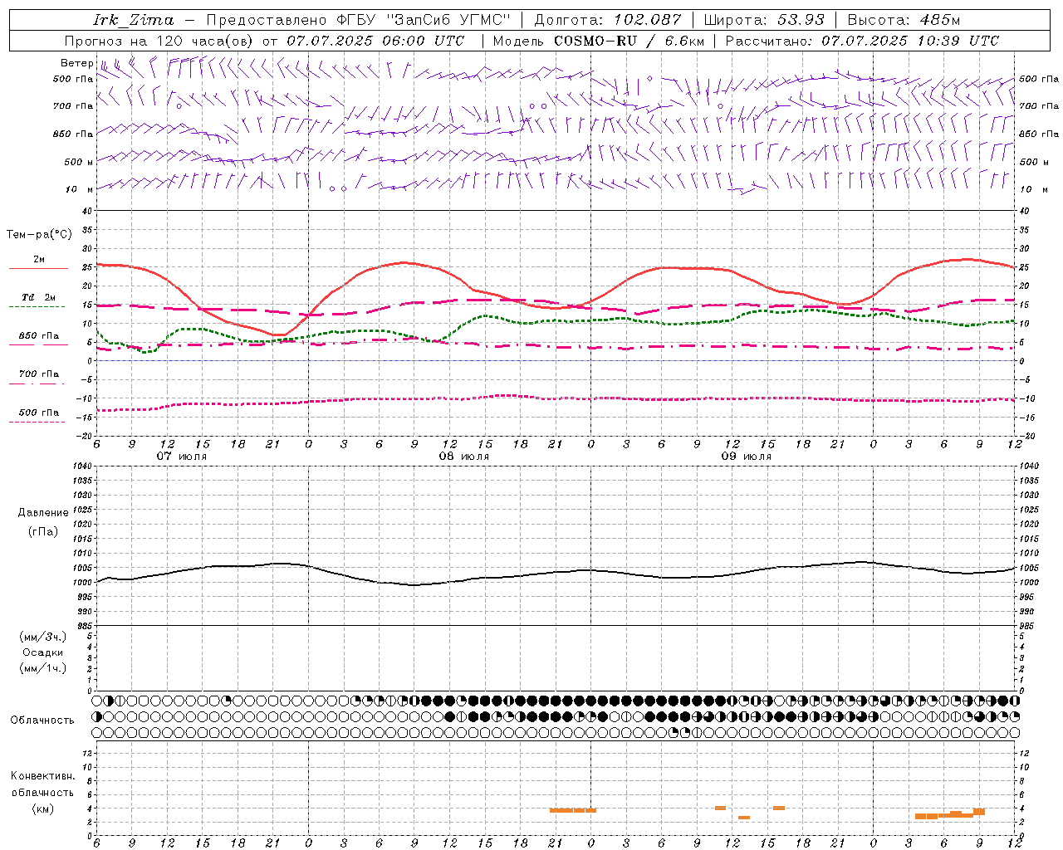Click the Облачность cloudiness label
Screen dimensions: 1063x850
[42, 721]
